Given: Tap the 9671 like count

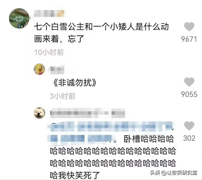Looking at the screenshot, I should tap(189, 39).
